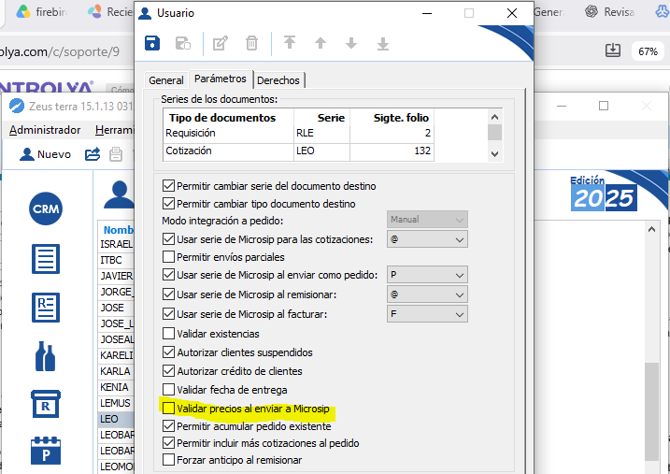Enable Validar precios al enviar a Microsip
Image resolution: width=670 pixels, height=474 pixels.
pos(169,409)
